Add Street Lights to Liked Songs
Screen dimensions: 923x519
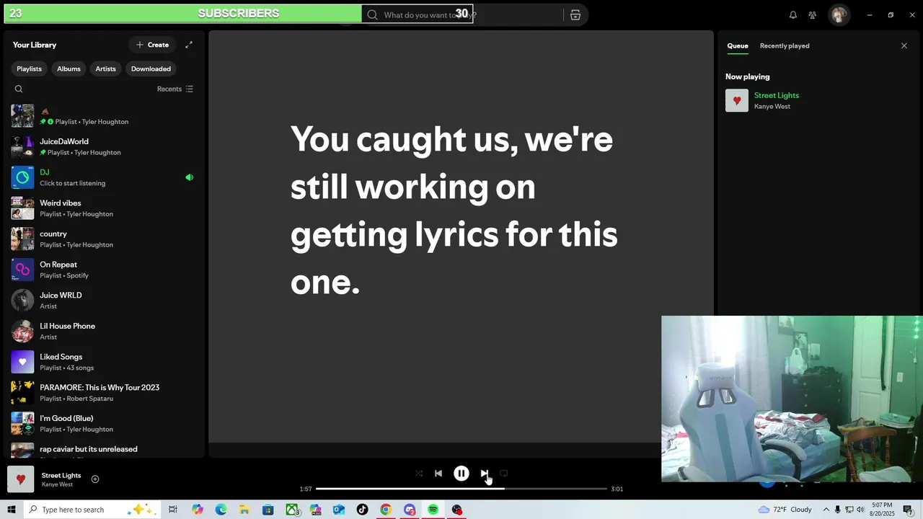coord(95,479)
